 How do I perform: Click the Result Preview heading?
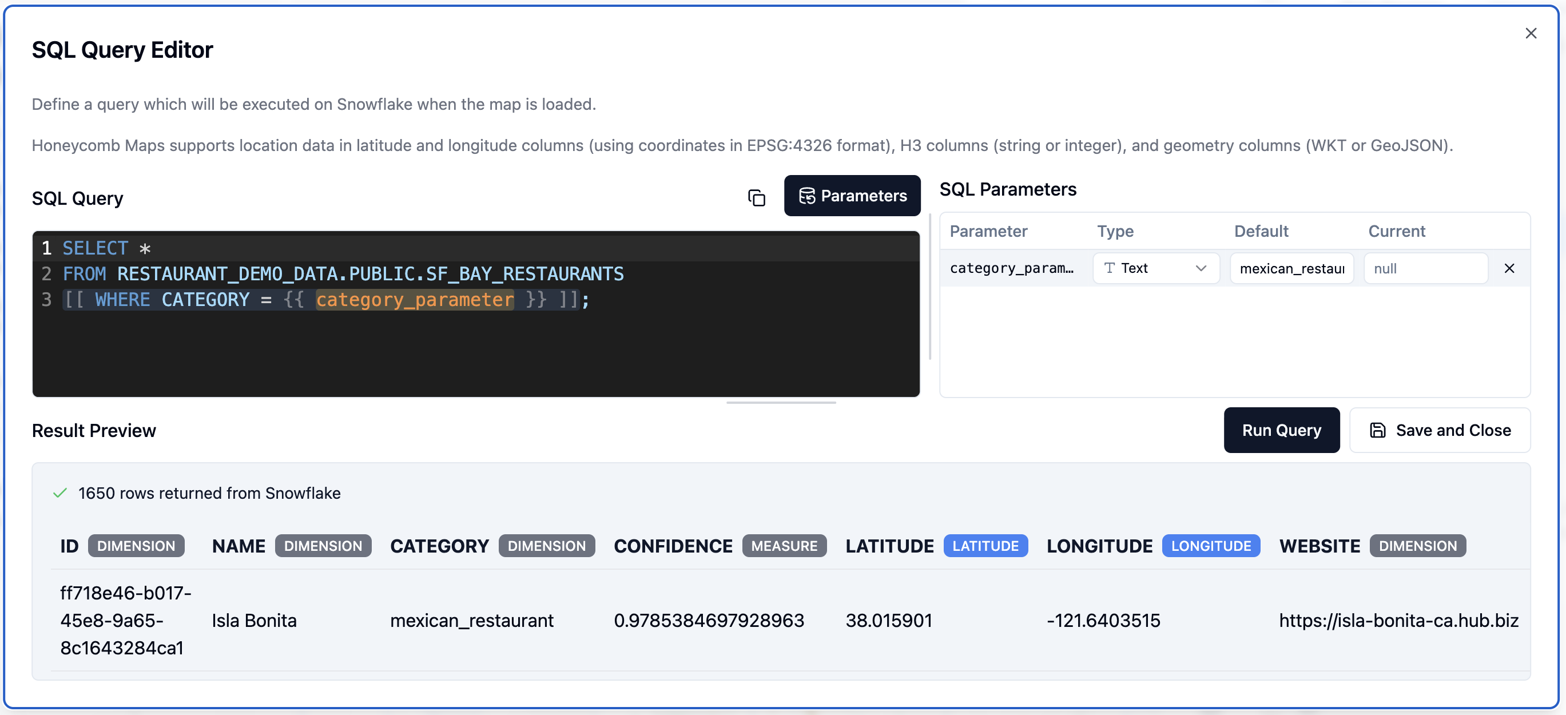(x=94, y=430)
